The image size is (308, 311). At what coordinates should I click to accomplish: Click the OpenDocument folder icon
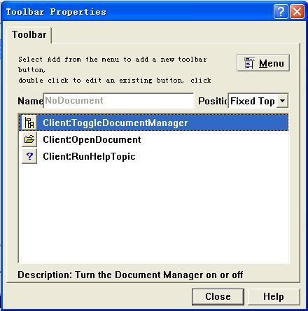coord(29,139)
